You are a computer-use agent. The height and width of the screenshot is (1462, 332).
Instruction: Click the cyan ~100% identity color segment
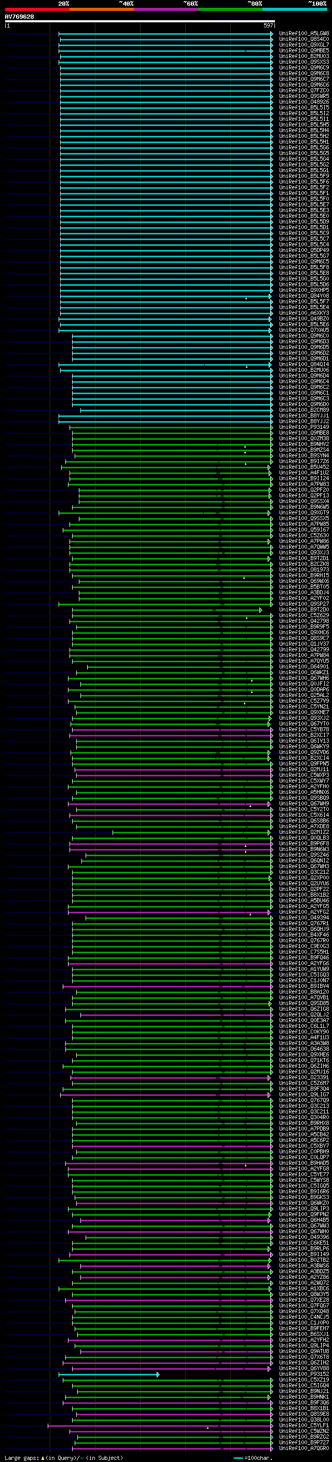pyautogui.click(x=295, y=9)
